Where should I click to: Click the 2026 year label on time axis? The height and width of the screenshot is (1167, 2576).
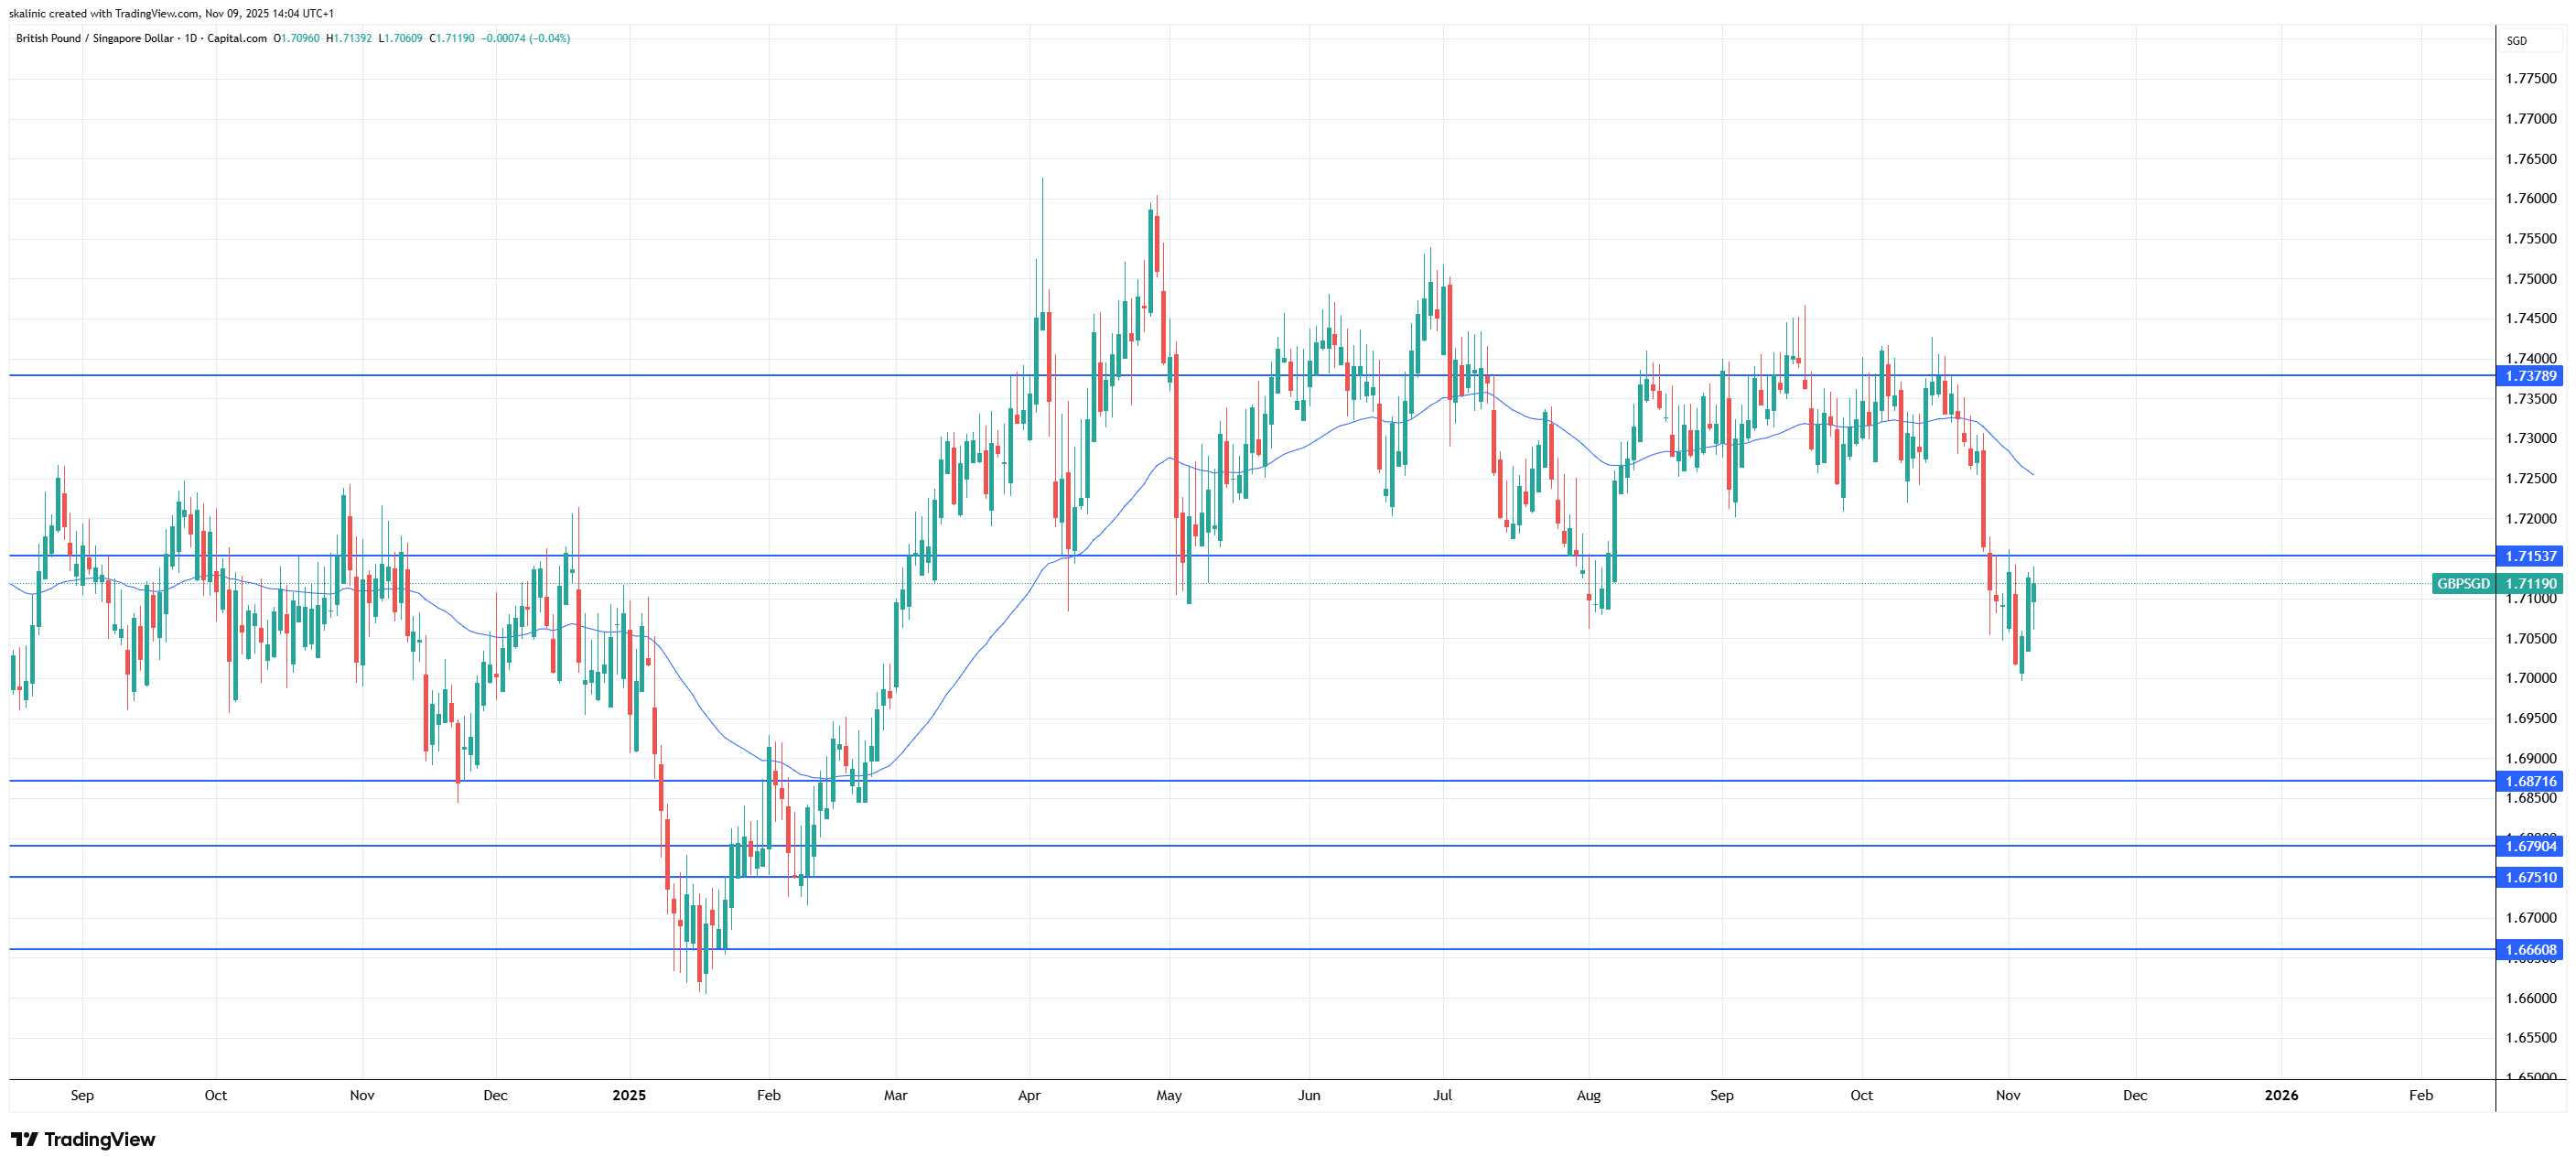[2281, 1096]
